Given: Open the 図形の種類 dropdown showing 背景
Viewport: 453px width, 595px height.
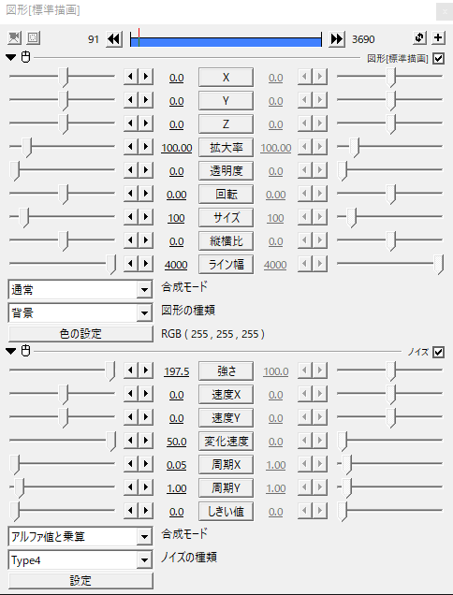Looking at the screenshot, I should 80,313.
